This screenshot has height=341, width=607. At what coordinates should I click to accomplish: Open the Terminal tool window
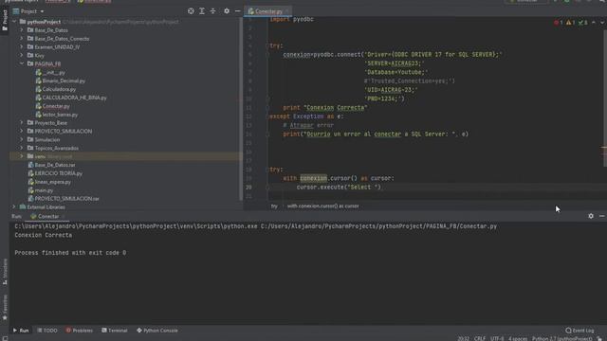[x=115, y=331]
